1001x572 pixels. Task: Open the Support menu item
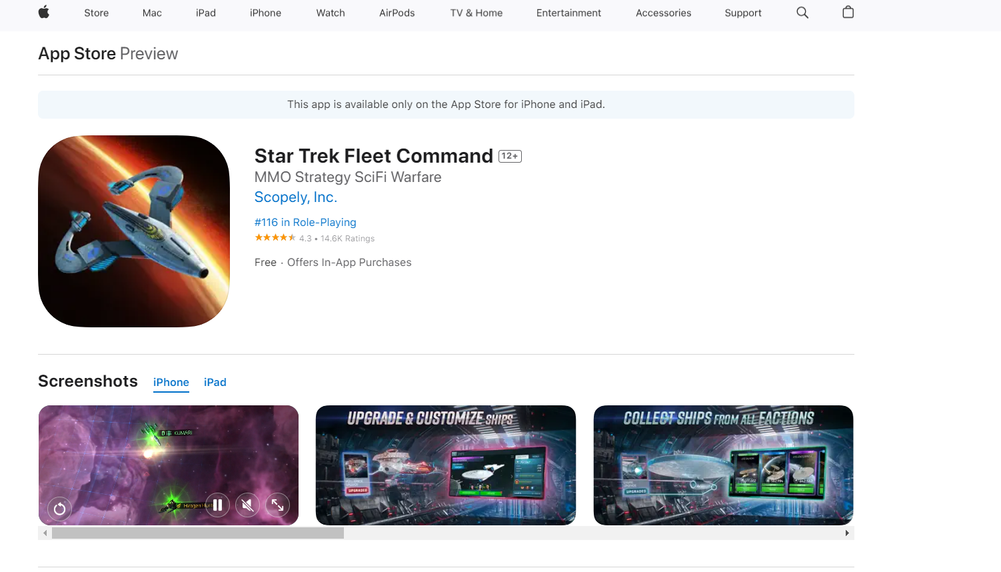(743, 13)
